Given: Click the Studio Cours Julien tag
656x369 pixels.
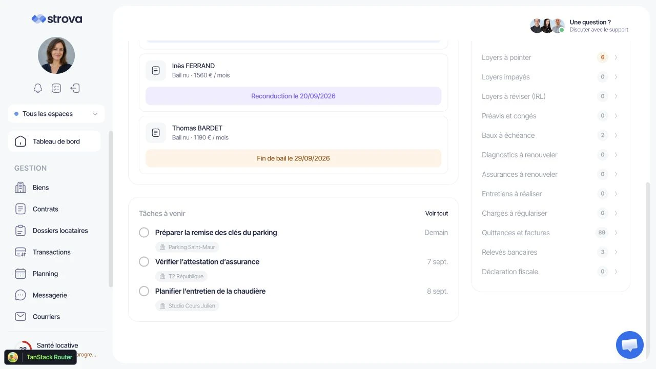Looking at the screenshot, I should click(x=187, y=306).
